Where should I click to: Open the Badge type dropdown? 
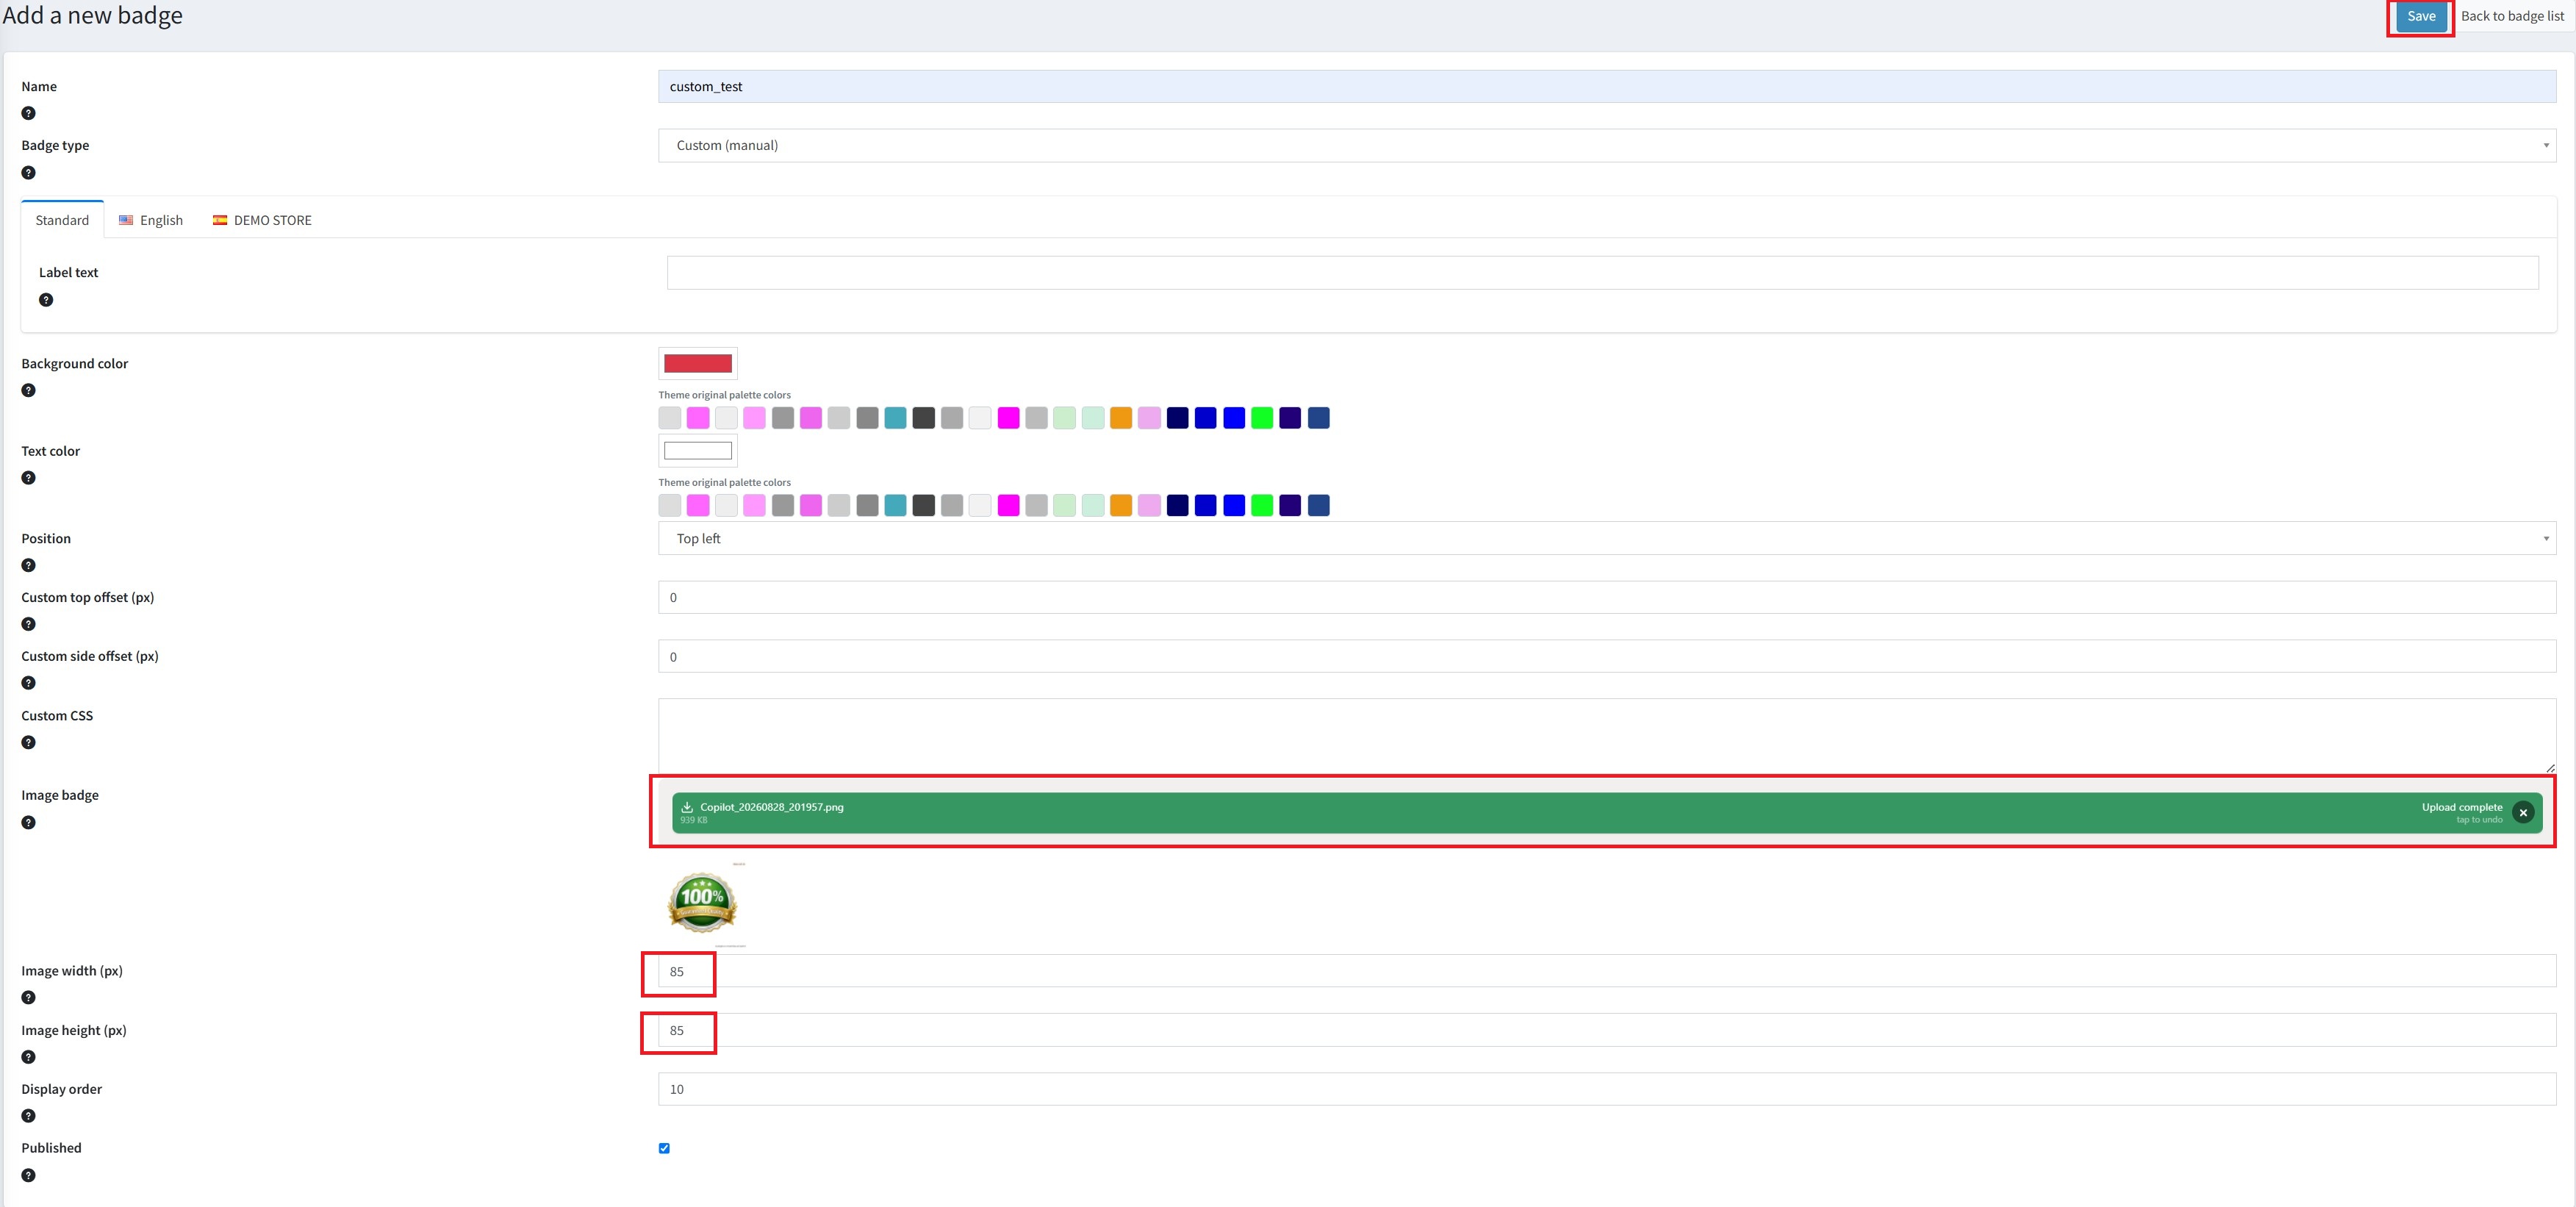coord(1607,145)
